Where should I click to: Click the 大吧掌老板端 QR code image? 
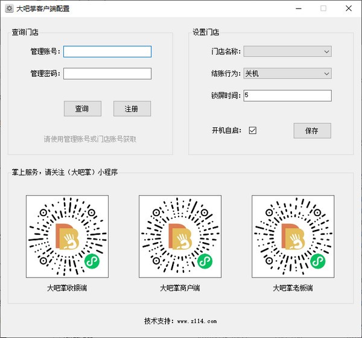point(293,236)
